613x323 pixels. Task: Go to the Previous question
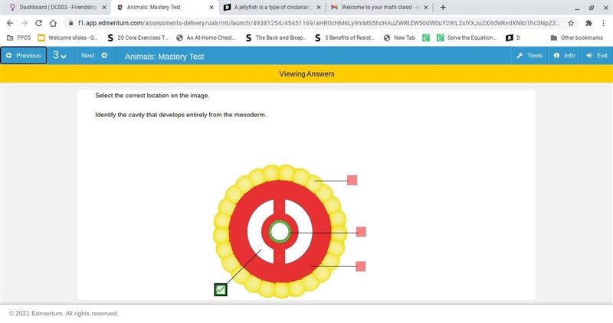click(x=24, y=55)
